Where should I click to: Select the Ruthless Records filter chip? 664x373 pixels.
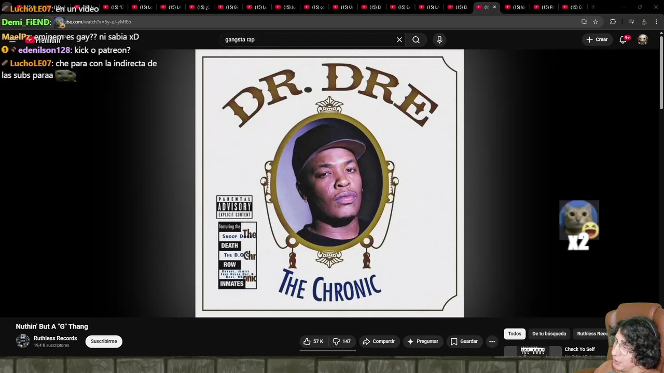point(591,334)
